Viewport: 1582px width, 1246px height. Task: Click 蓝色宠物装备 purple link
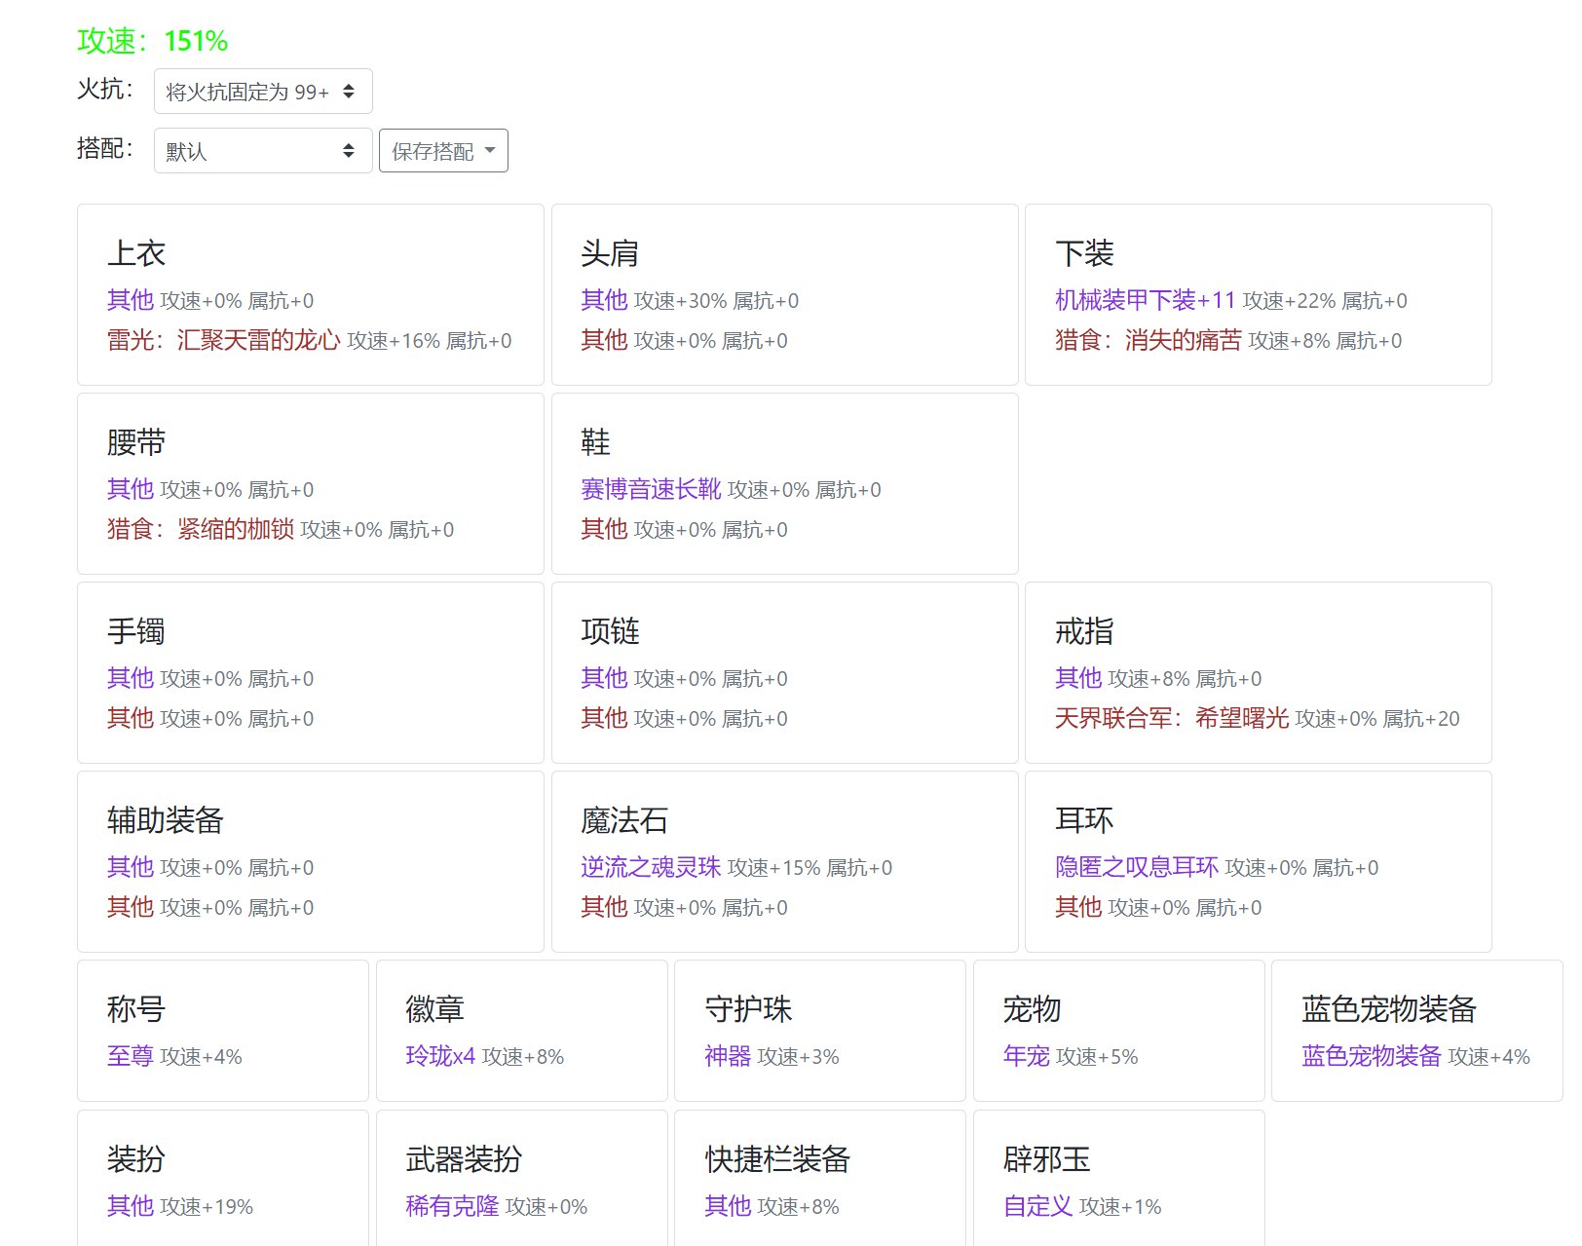tap(1371, 1056)
